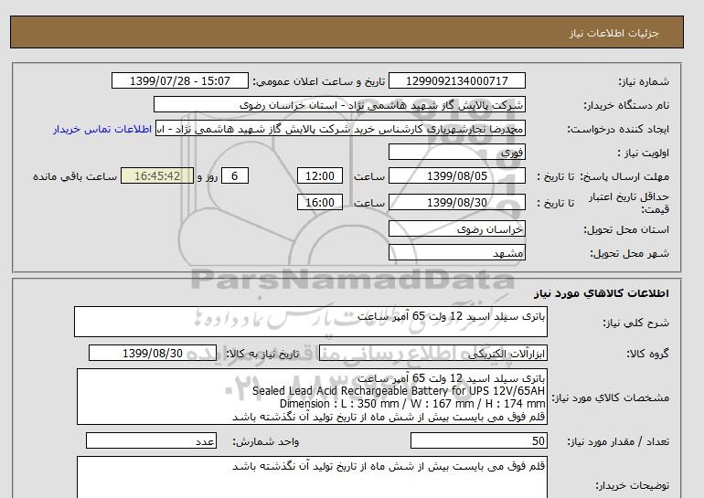The image size is (704, 498).
Task: Click the quantity field showing 50
Action: pyautogui.click(x=479, y=441)
